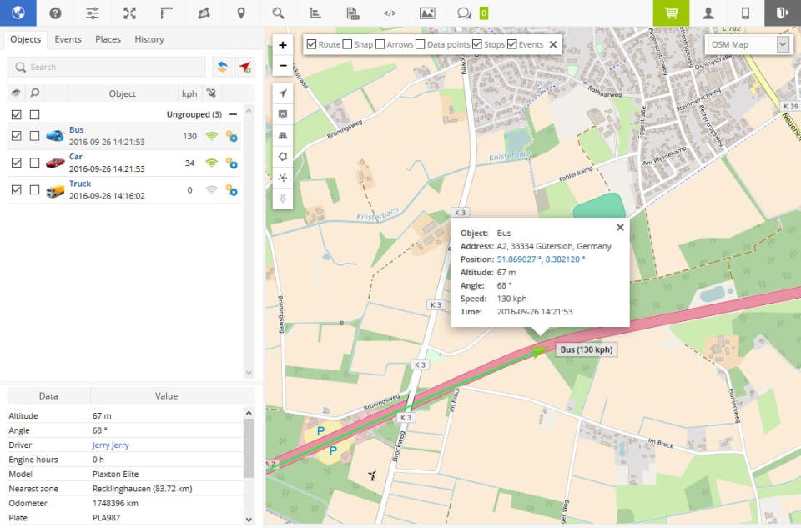Click the Jerry Jerry driver link
This screenshot has width=801, height=528.
[110, 445]
